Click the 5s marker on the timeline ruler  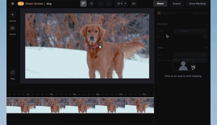point(28,94)
